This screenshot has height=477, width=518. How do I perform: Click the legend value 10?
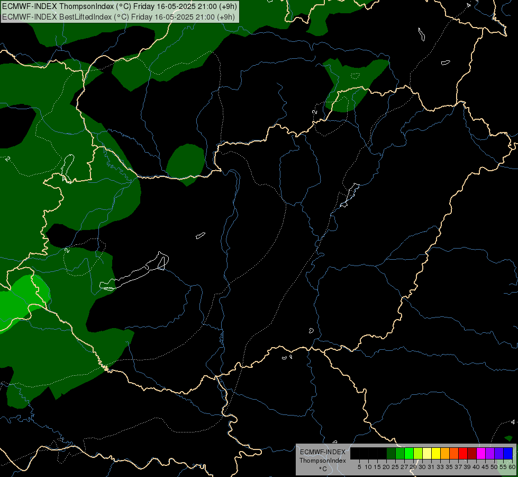point(368,467)
